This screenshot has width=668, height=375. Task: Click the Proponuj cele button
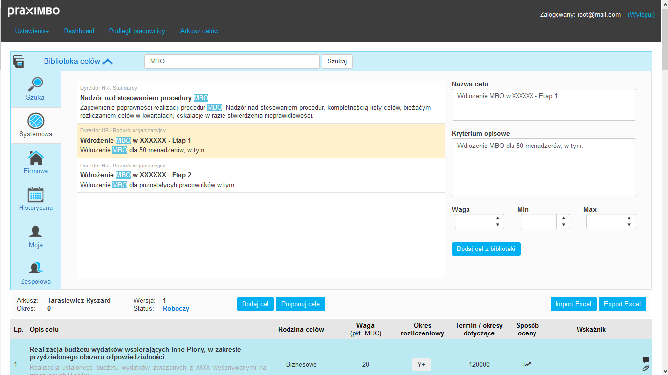pos(300,304)
